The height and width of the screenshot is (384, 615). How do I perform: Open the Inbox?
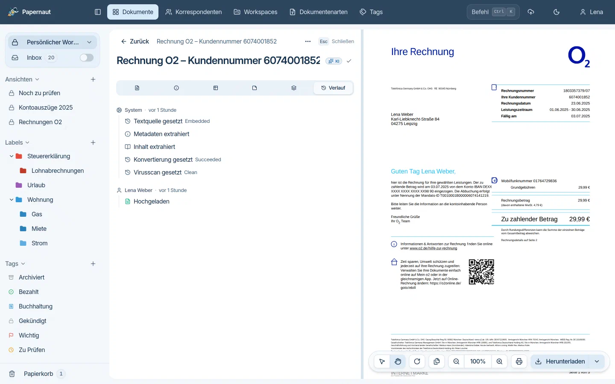coord(34,58)
